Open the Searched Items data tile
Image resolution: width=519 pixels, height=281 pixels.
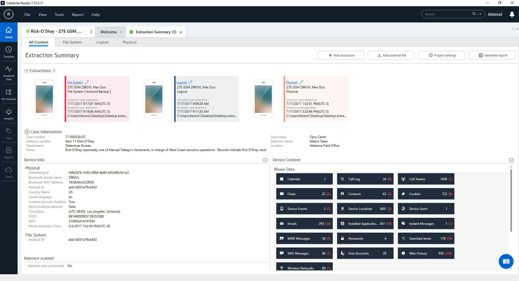(x=426, y=238)
